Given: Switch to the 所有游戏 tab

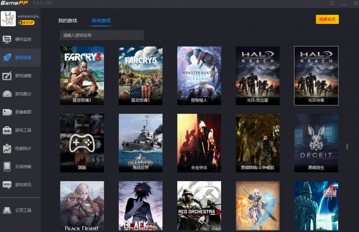Looking at the screenshot, I should 101,21.
